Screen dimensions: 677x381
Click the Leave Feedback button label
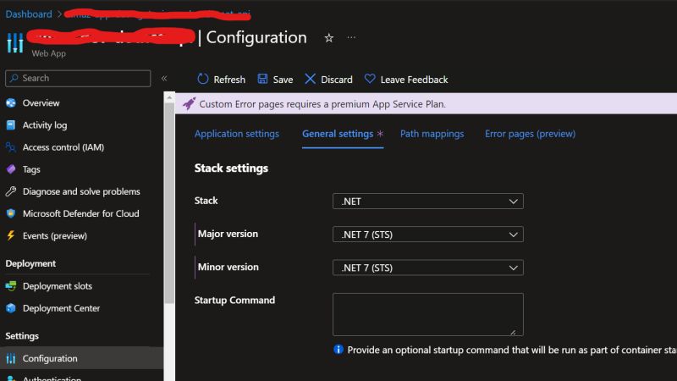coord(414,80)
